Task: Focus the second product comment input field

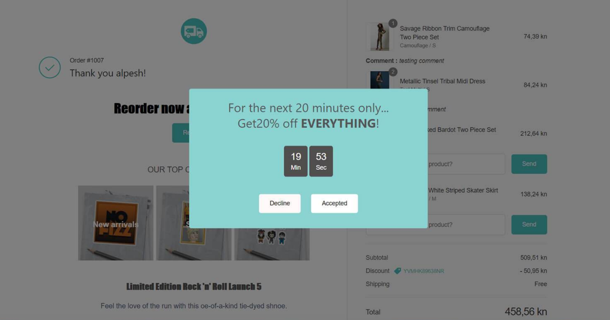Action: pyautogui.click(x=466, y=224)
